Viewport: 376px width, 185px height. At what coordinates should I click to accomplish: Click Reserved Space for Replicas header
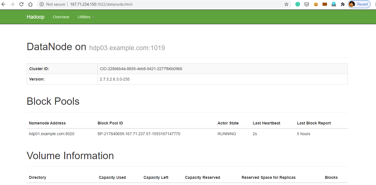point(269,177)
